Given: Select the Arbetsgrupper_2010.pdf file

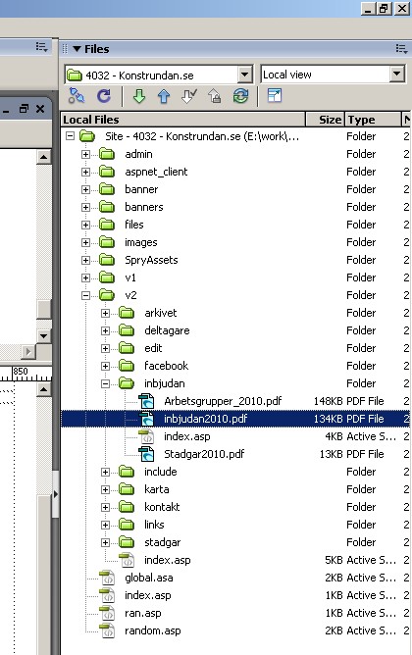Looking at the screenshot, I should pyautogui.click(x=223, y=401).
